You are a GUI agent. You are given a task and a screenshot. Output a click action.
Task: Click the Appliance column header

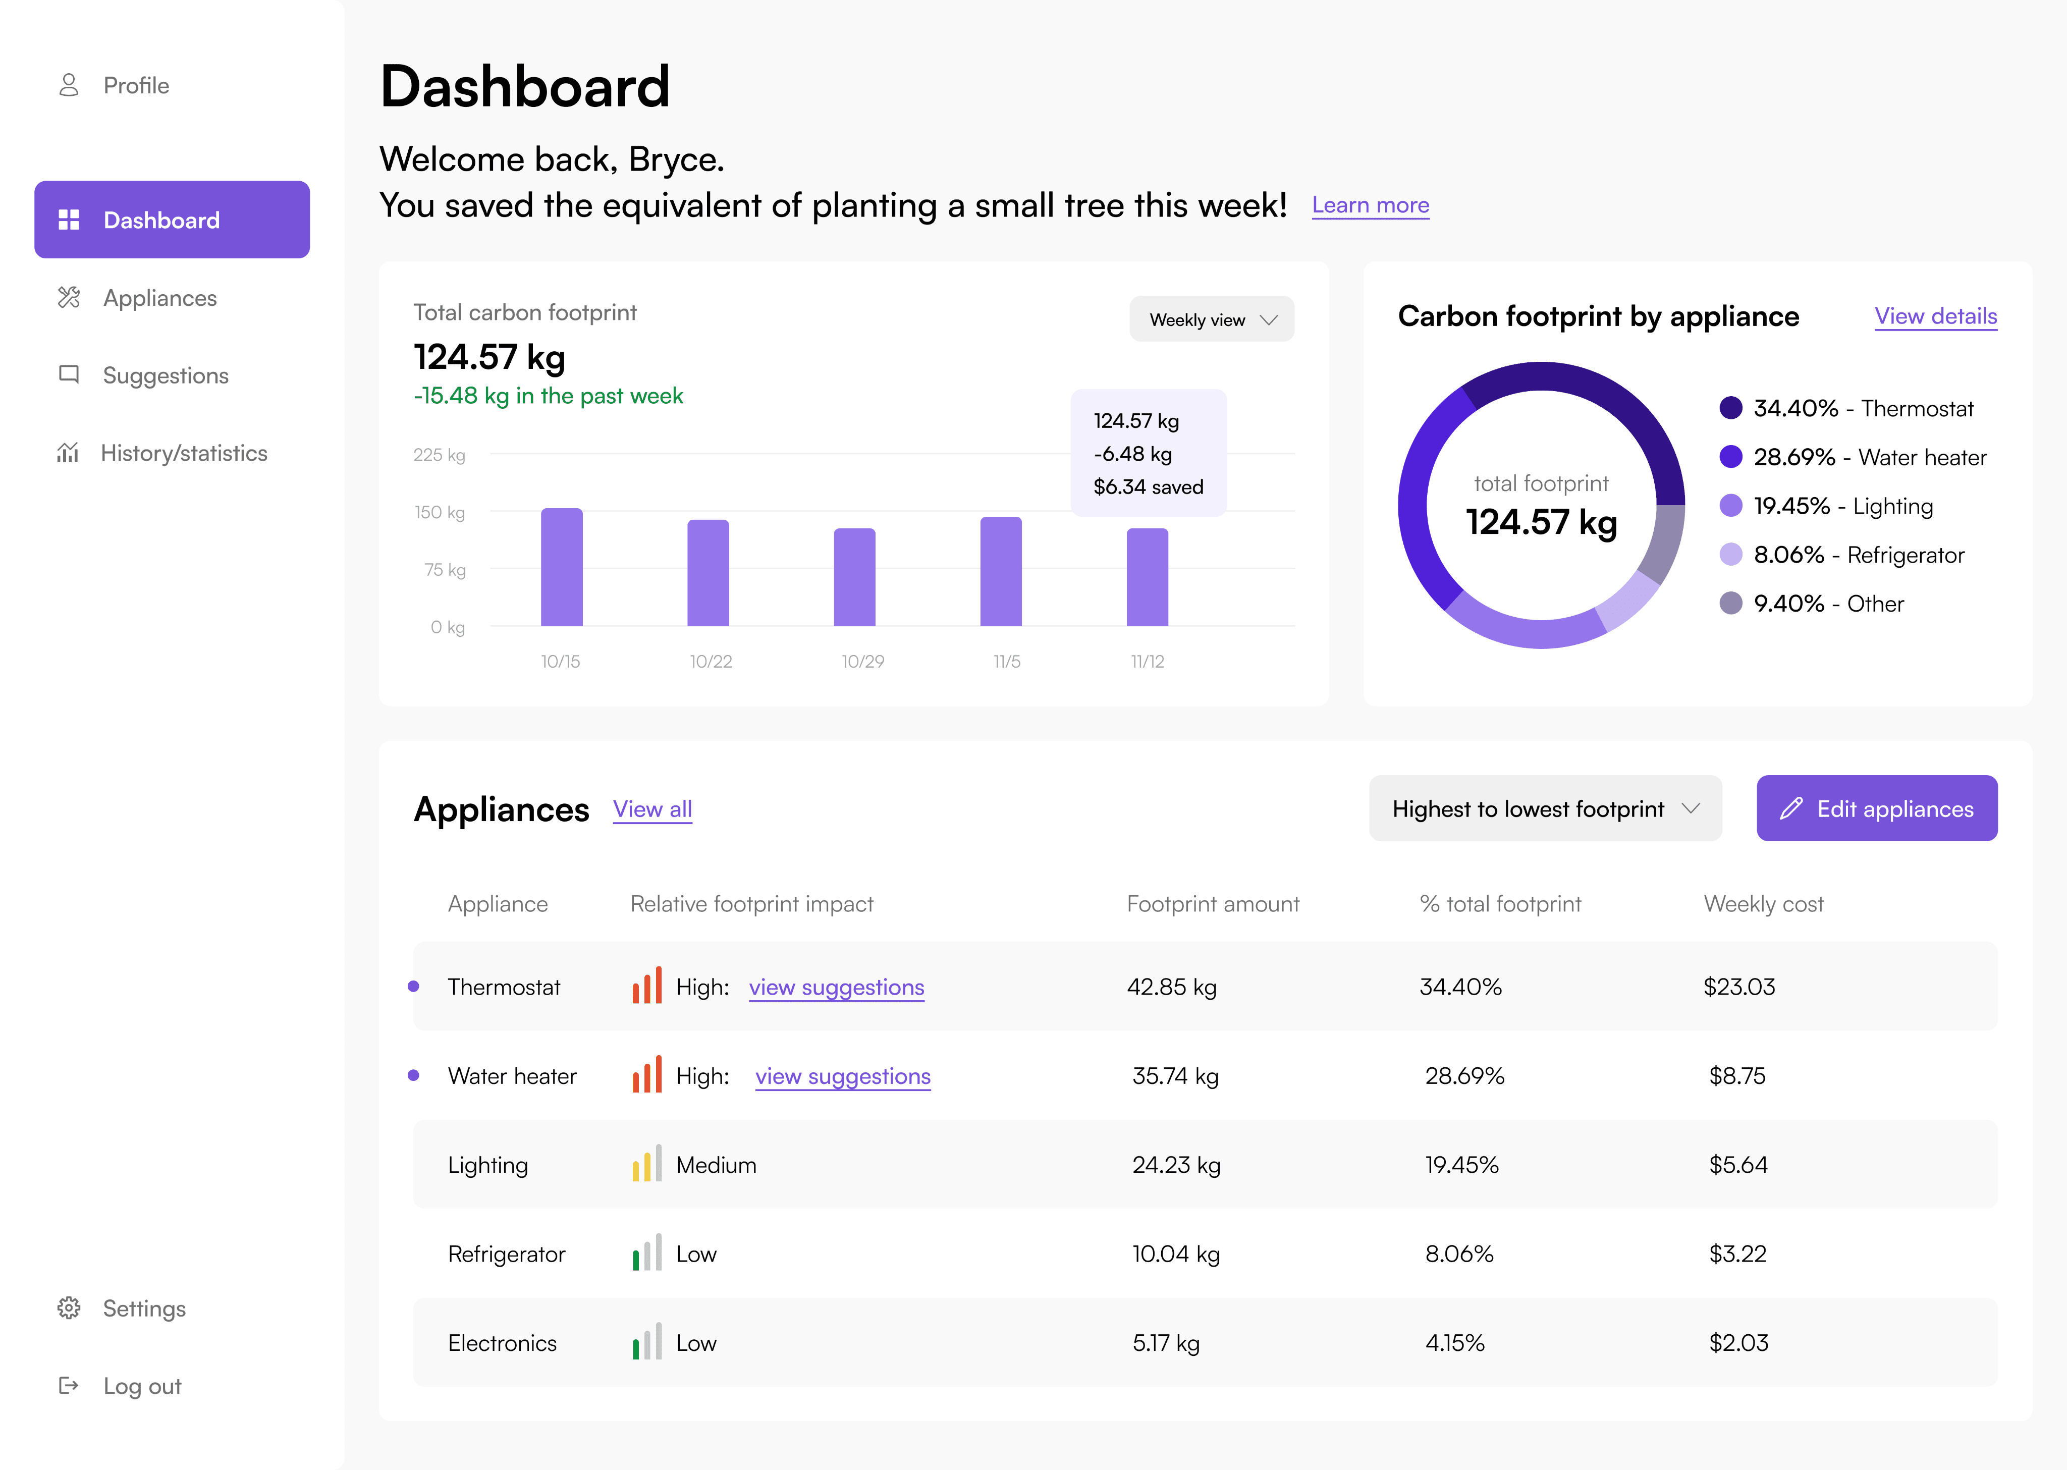click(x=498, y=903)
